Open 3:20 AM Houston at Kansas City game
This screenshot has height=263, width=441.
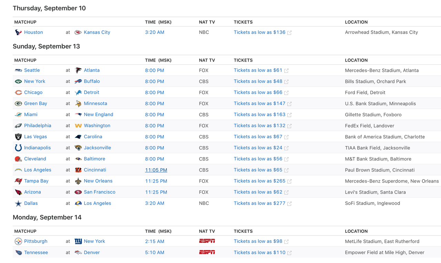tap(155, 32)
